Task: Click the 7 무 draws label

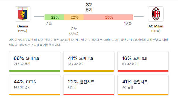Action: 74,28
